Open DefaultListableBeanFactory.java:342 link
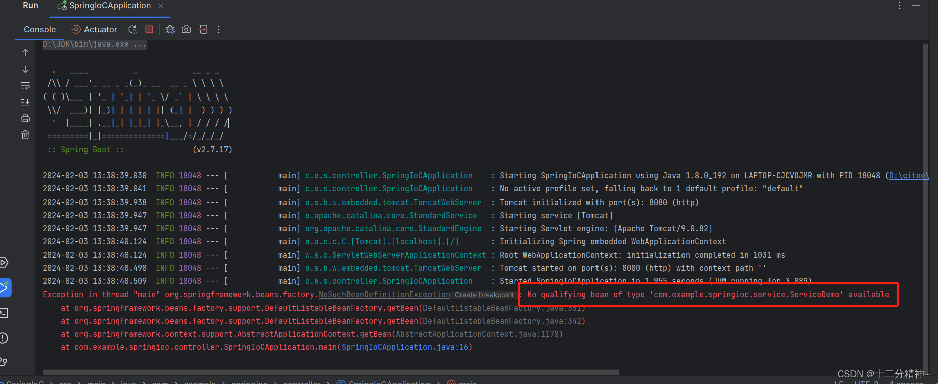Image resolution: width=938 pixels, height=384 pixels. click(501, 321)
